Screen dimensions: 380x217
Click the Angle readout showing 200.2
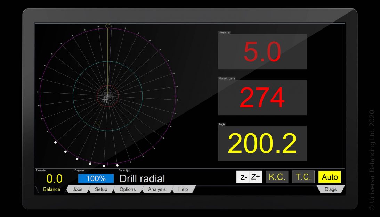[x=262, y=144]
